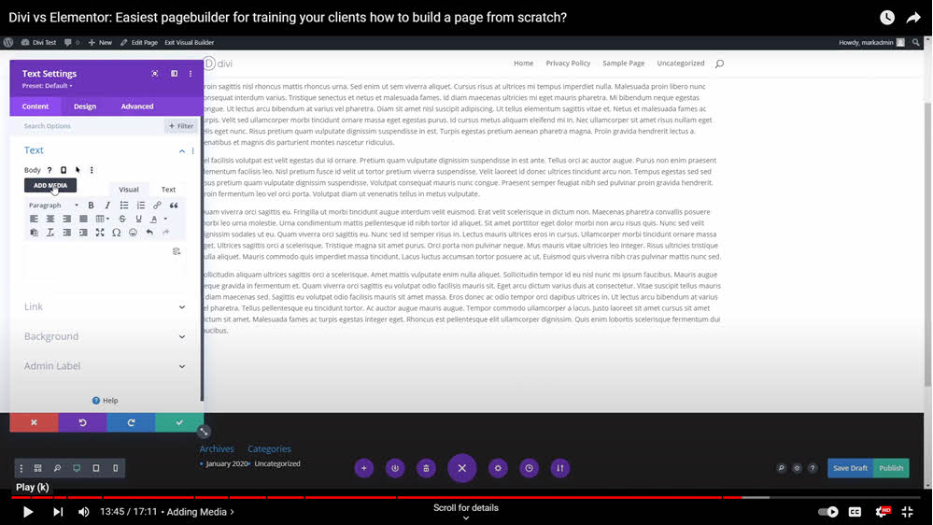This screenshot has height=525, width=933.
Task: Open the Paragraph format dropdown
Action: (x=53, y=206)
